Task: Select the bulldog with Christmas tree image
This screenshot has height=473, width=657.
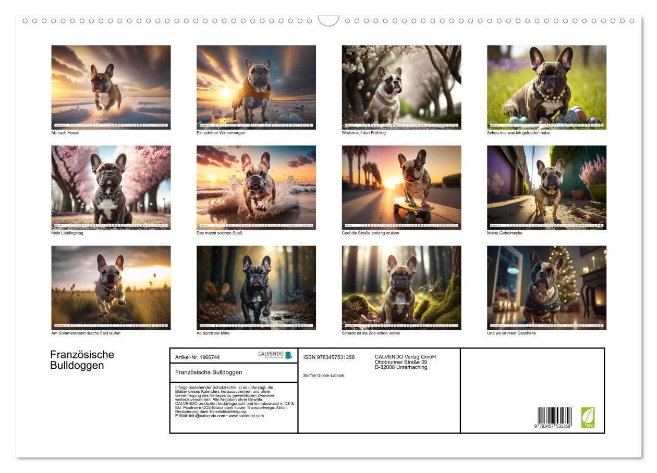Action: point(546,288)
